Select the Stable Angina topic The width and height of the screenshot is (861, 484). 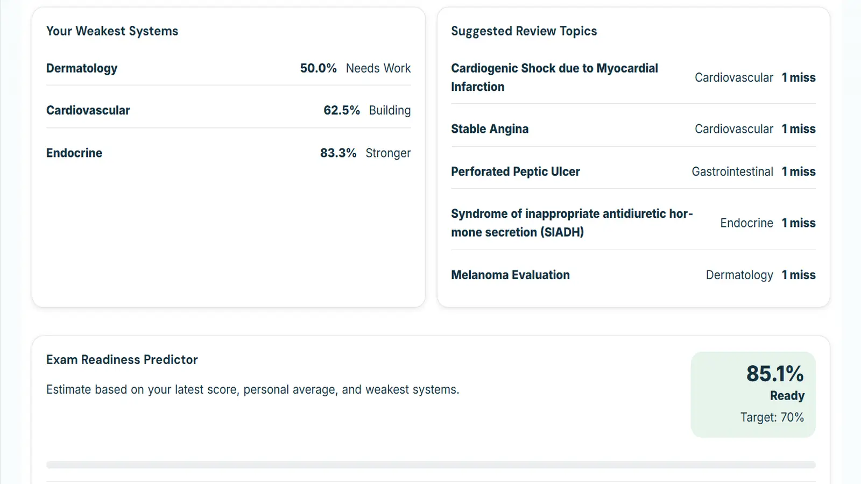click(490, 129)
